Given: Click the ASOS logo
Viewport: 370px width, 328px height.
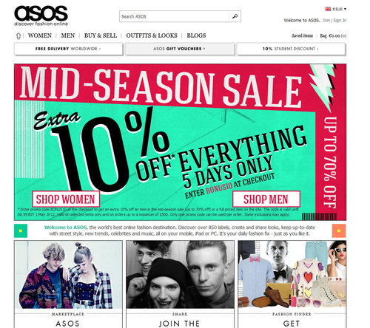Looking at the screenshot, I should click(41, 16).
